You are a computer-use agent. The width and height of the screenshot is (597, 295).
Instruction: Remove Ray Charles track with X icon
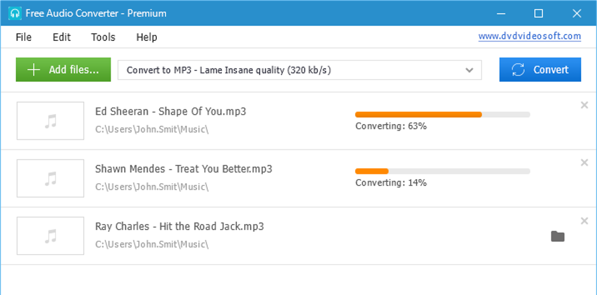tap(584, 221)
